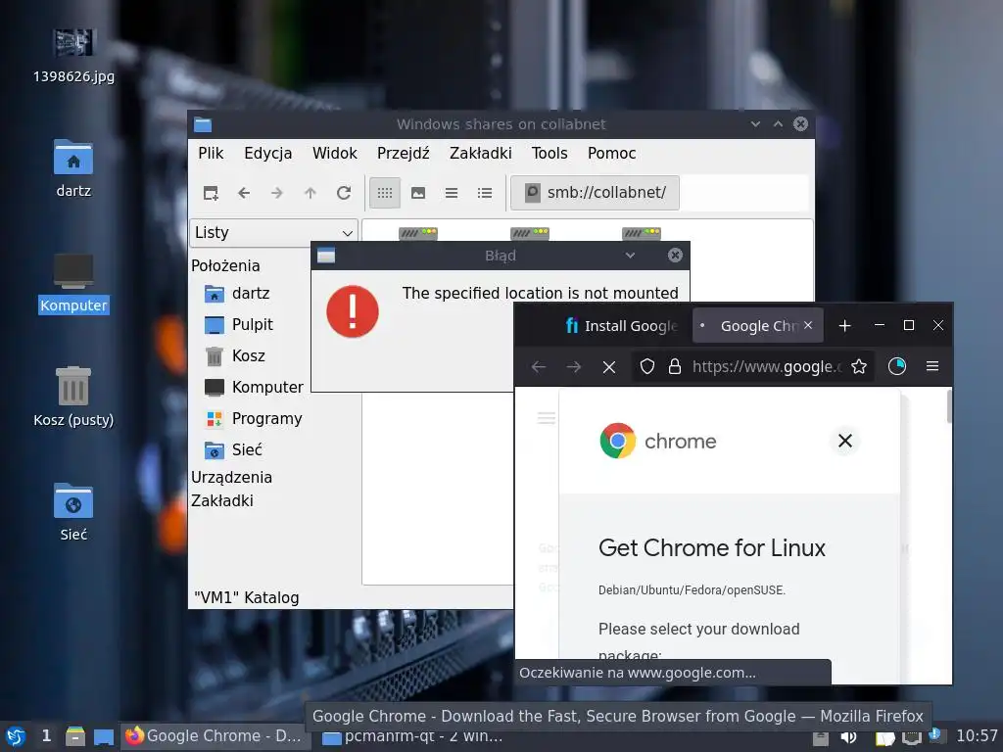
Task: Click the Firefox extension icon in toolbar
Action: (897, 366)
